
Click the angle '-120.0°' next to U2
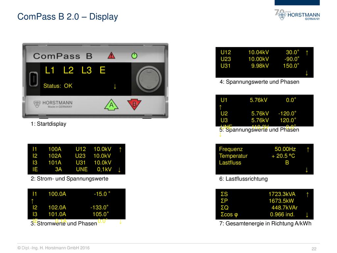coord(287,113)
